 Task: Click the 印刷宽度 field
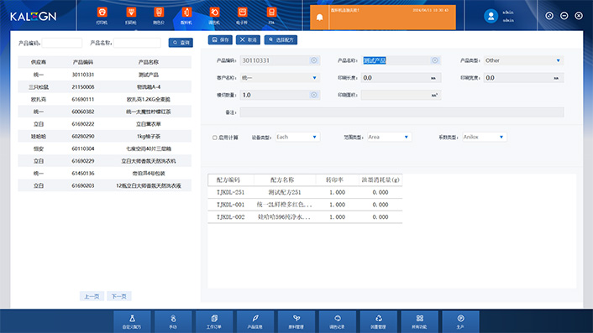(x=523, y=78)
